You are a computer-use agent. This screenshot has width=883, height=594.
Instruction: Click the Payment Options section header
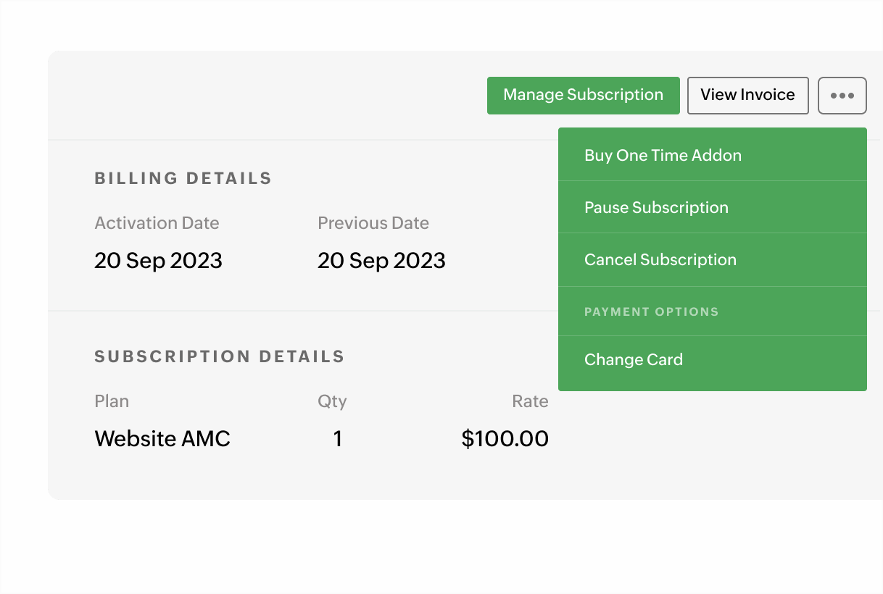click(651, 311)
